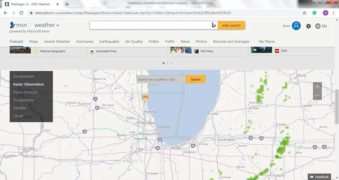Zoom in on the map
339x180 pixels.
pos(317,87)
